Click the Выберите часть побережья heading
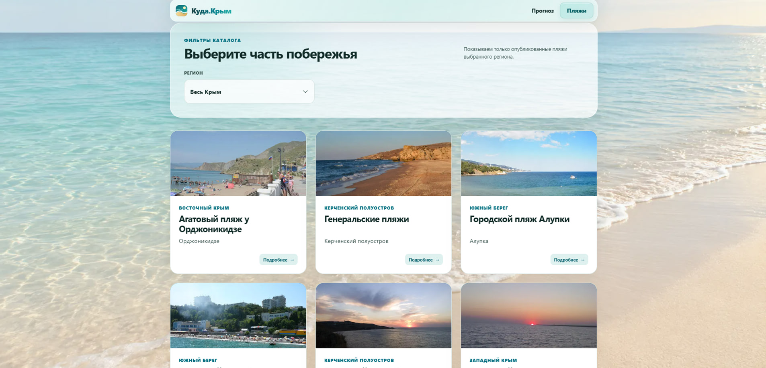This screenshot has width=766, height=368. tap(270, 54)
